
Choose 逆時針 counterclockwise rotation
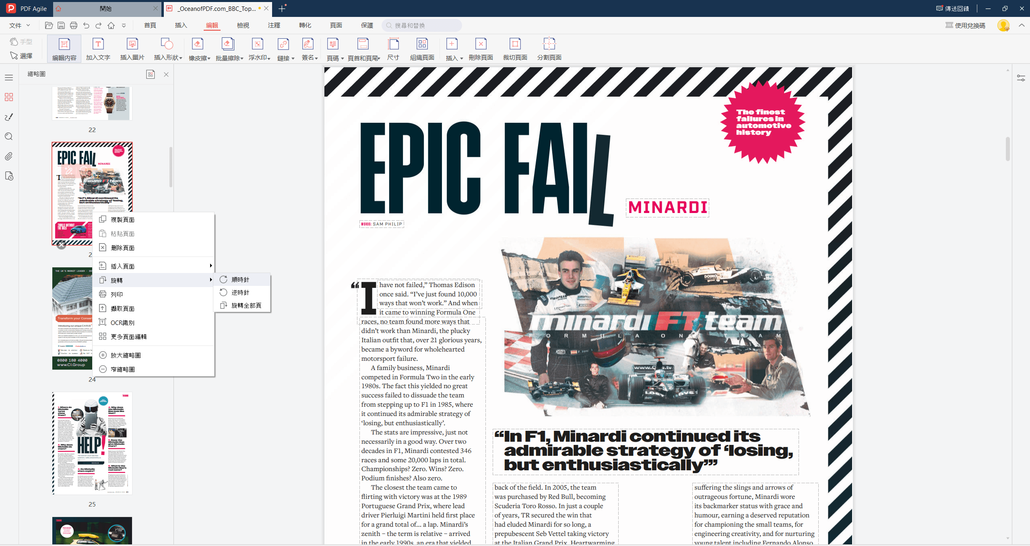(242, 292)
